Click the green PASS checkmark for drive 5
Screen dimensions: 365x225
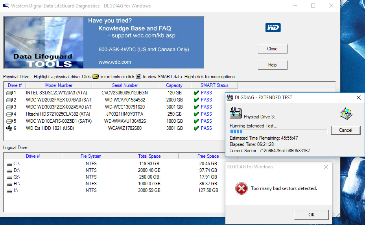tap(196, 121)
